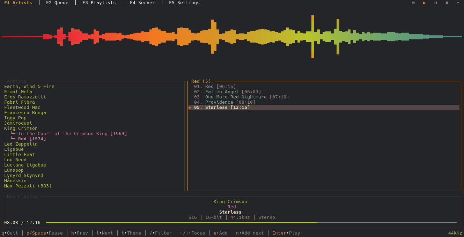Click the ←/→:Focus shortcut
This screenshot has height=237, width=464.
click(x=193, y=233)
